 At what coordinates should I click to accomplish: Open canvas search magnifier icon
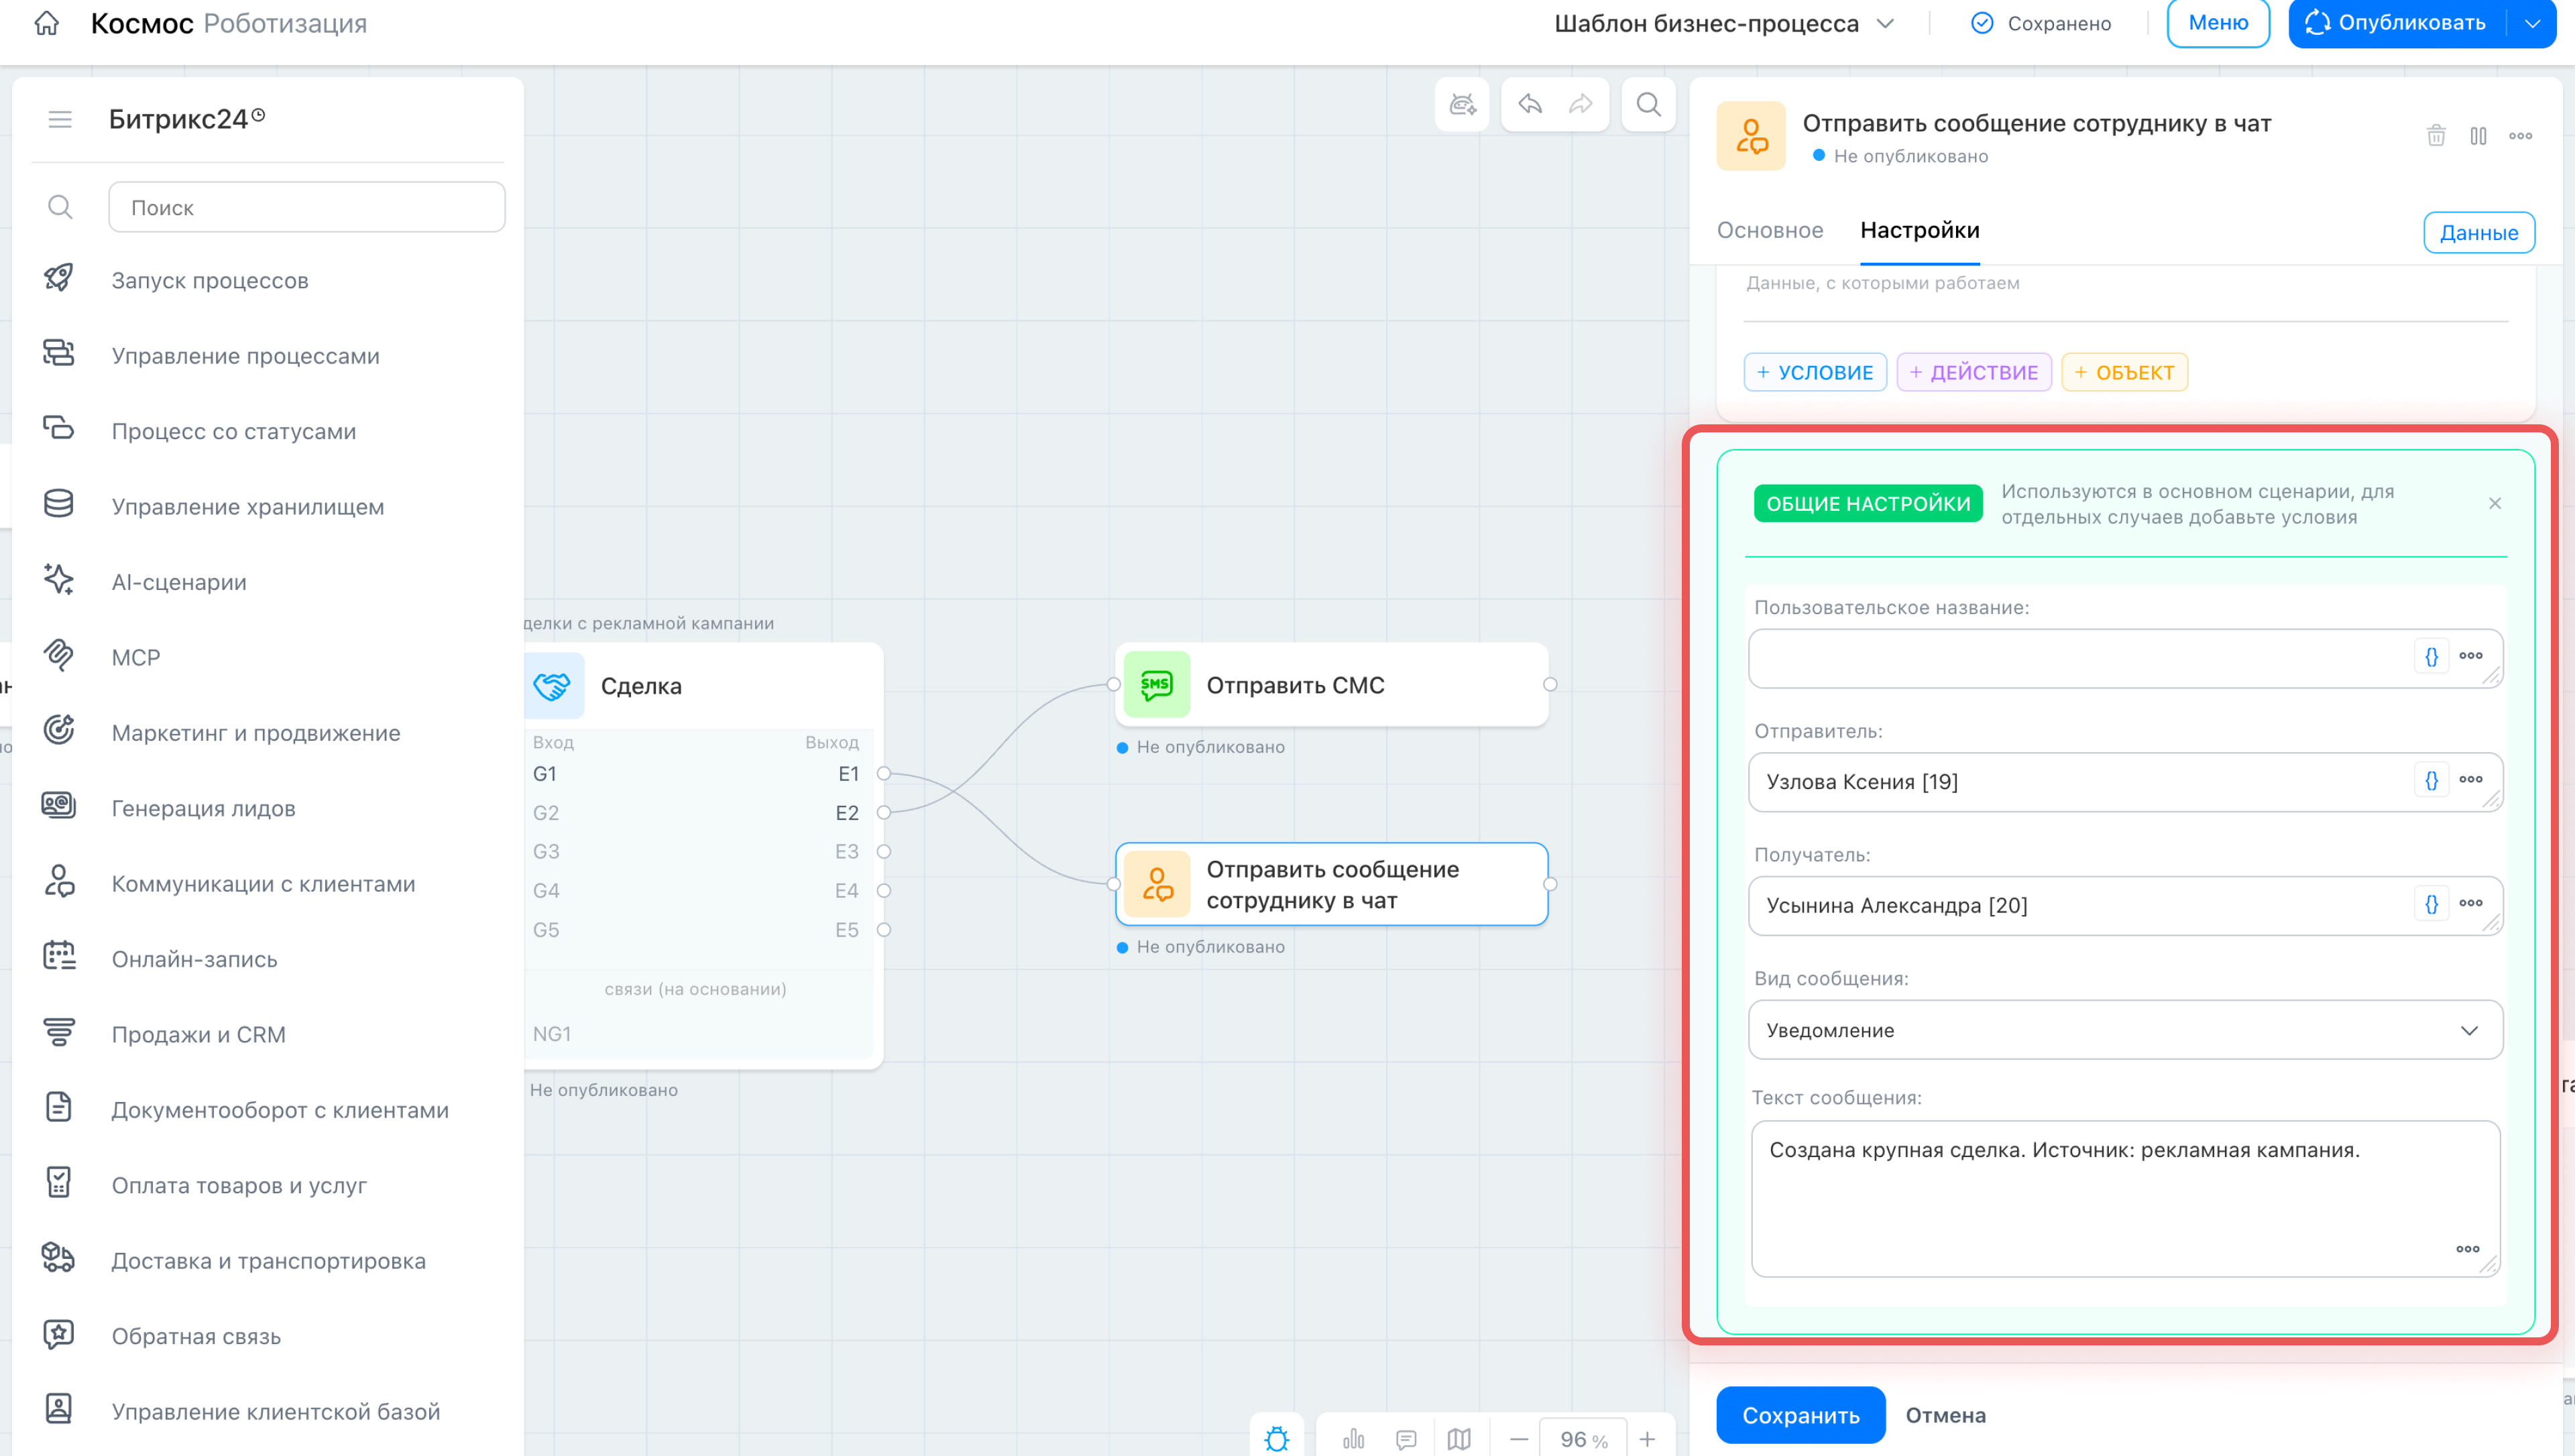point(1649,104)
